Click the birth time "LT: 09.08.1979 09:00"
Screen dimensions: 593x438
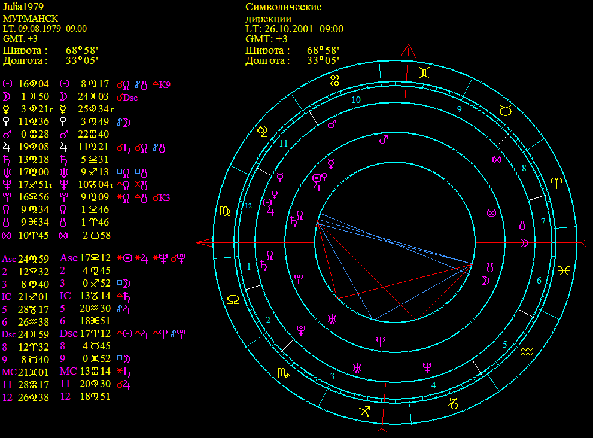45,29
